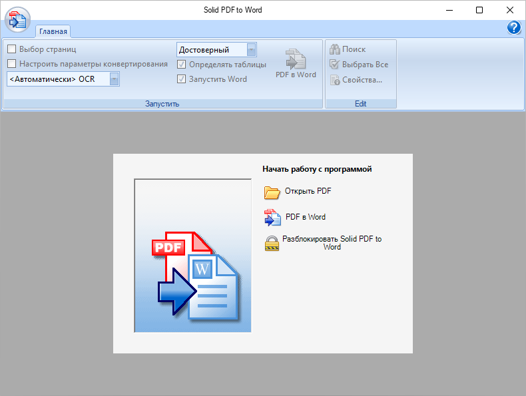Viewport: 526px width, 396px height.
Task: Switch to the Главная ribbon tab
Action: click(x=53, y=31)
